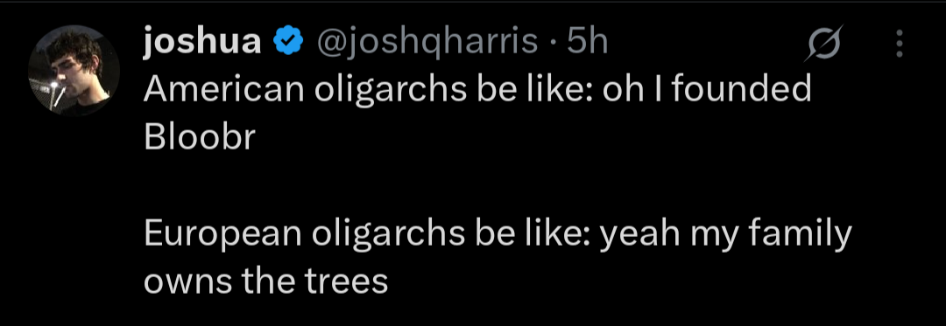This screenshot has width=946, height=326.
Task: Click the text "owns the trees"
Action: (265, 281)
